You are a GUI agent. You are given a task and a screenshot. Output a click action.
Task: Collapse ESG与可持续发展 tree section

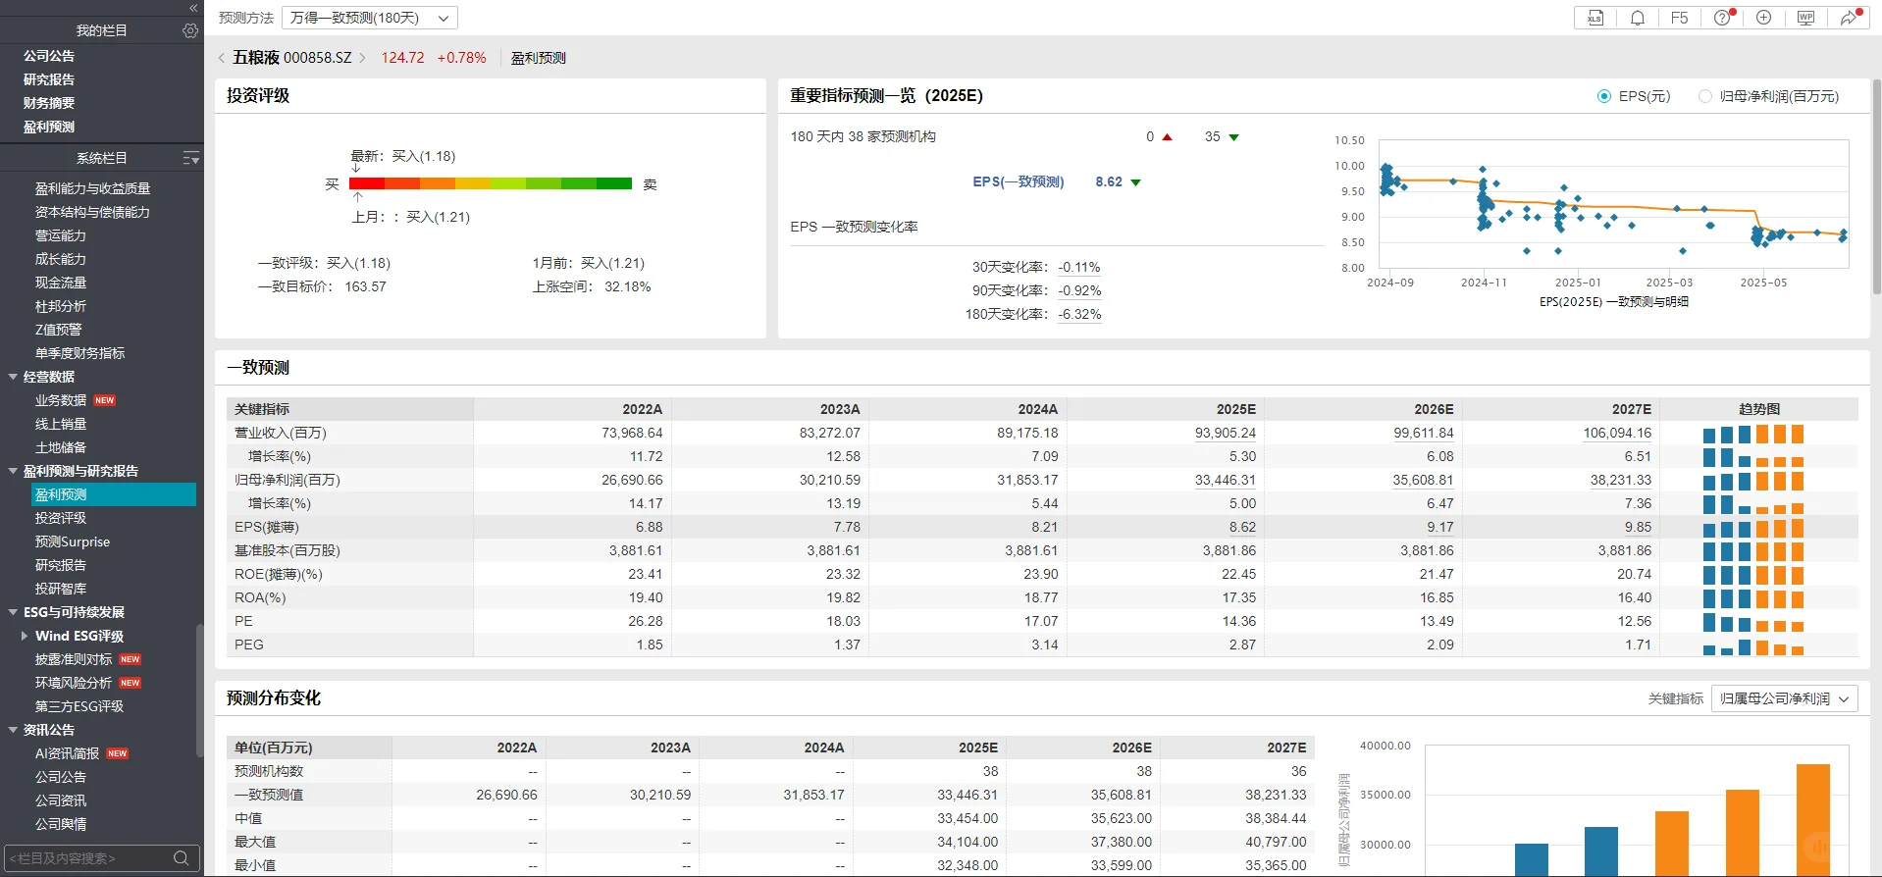[13, 612]
